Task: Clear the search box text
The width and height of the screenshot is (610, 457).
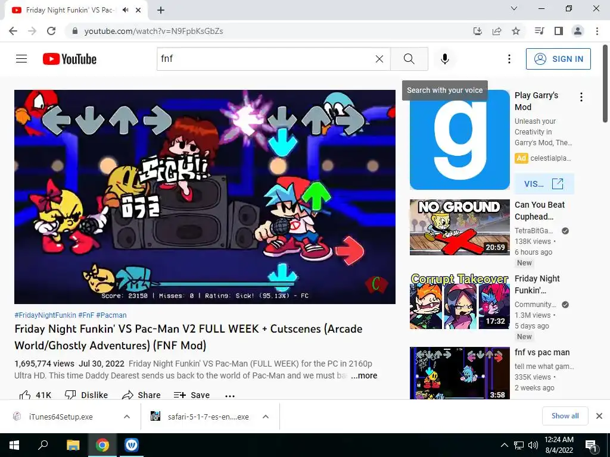Action: click(x=379, y=59)
